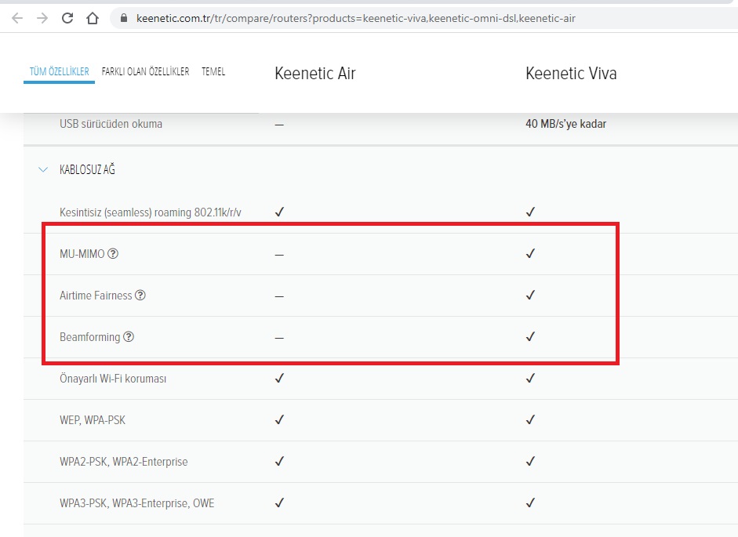
Task: Click the browser back arrow
Action: [17, 18]
